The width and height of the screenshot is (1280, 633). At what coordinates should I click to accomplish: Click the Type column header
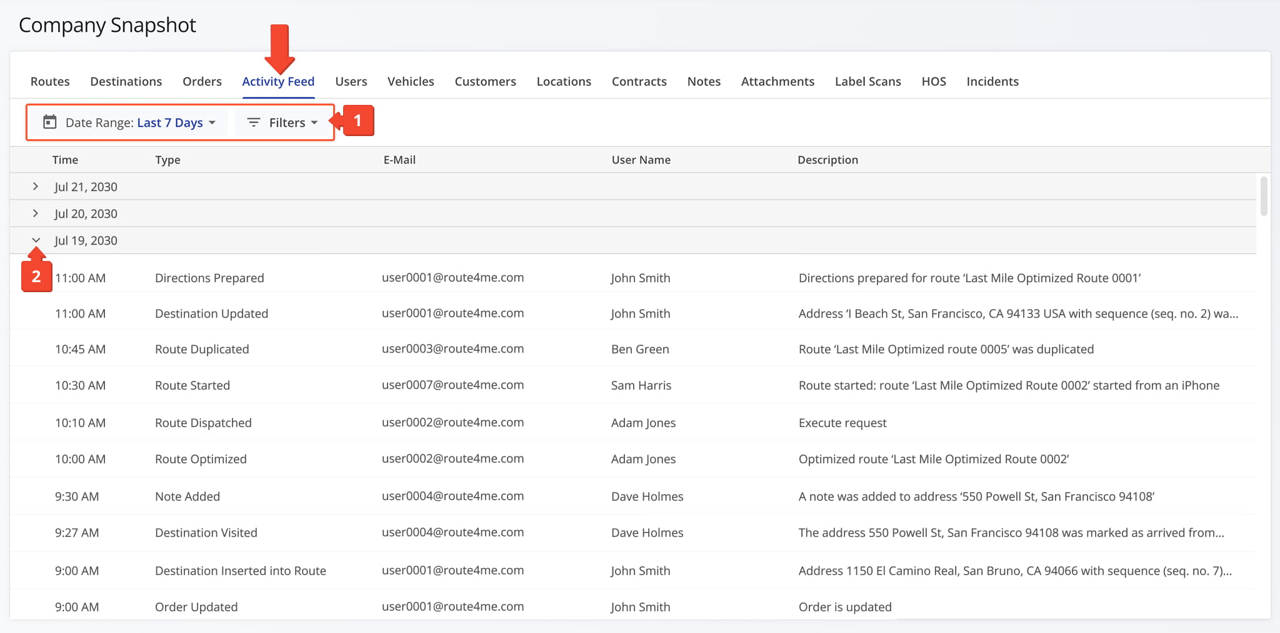[167, 160]
